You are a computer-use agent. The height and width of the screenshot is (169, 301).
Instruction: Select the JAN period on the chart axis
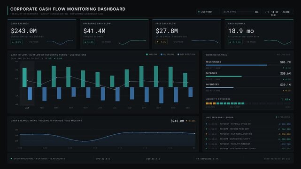tap(27, 108)
